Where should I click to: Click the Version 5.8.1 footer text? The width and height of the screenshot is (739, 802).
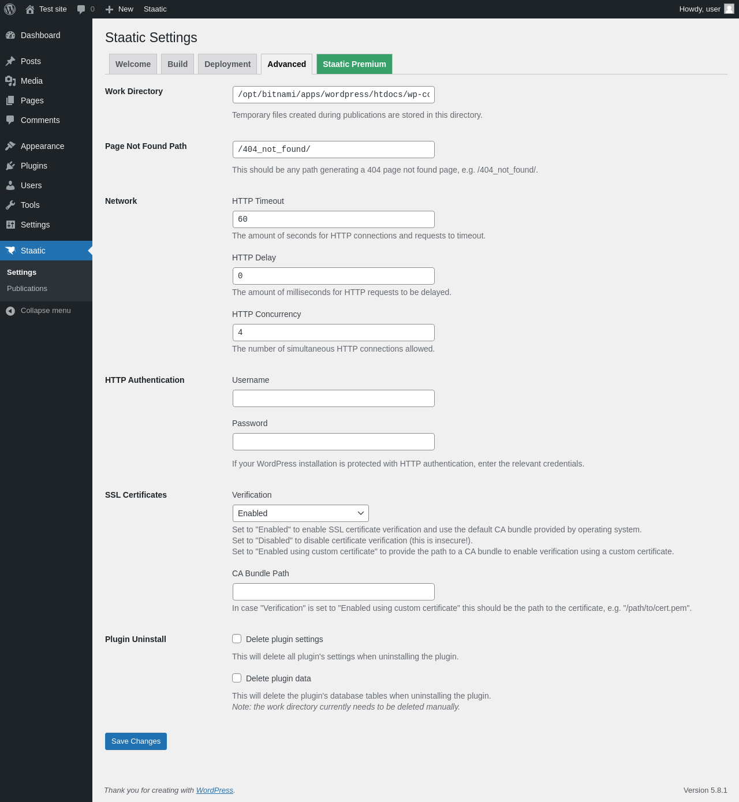(x=705, y=790)
